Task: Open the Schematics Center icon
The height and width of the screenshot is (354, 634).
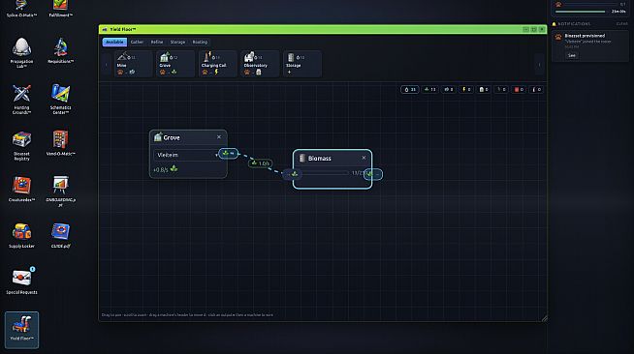Action: click(x=61, y=100)
